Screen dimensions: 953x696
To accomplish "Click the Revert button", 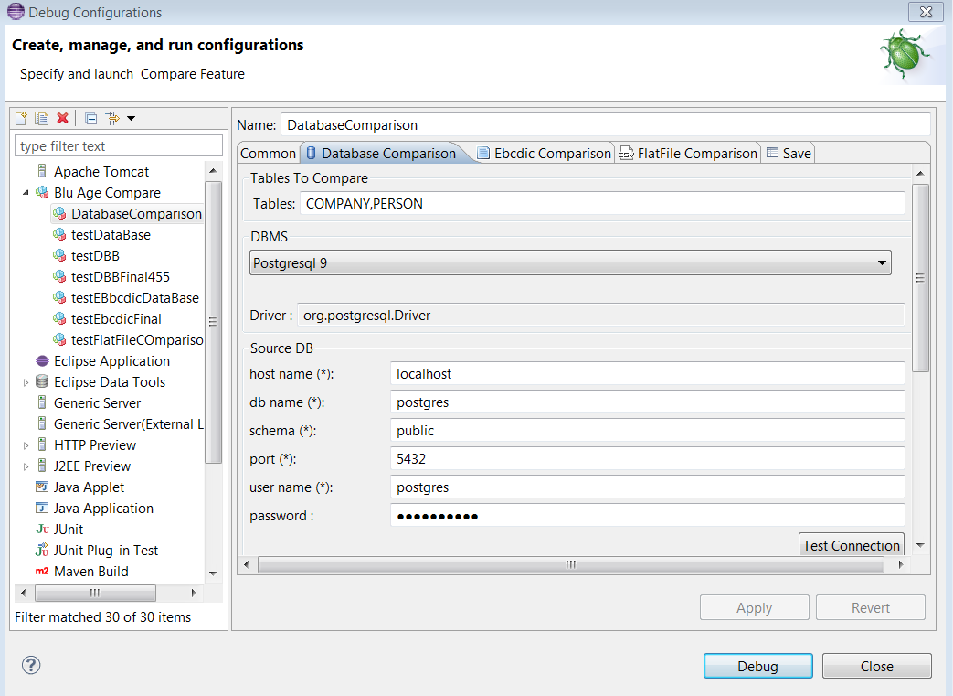I will (x=871, y=608).
